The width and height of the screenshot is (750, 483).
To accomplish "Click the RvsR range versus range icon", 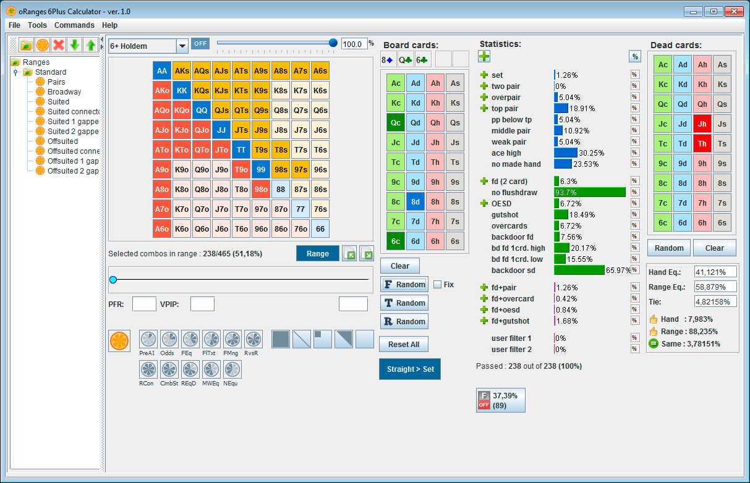I will coord(254,339).
